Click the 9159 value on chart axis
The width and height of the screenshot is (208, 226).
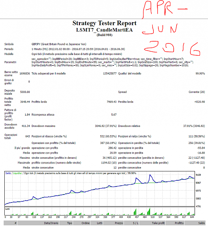[198, 175]
